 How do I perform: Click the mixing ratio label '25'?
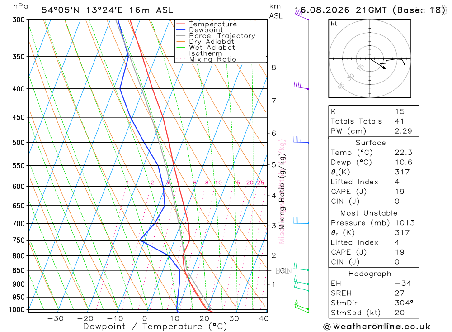click(261, 183)
